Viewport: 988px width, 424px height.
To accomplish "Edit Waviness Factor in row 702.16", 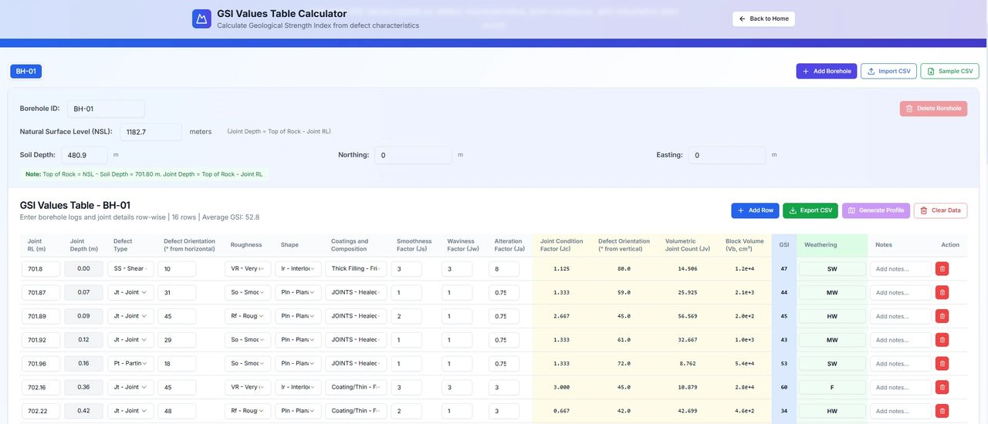I will [x=457, y=388].
